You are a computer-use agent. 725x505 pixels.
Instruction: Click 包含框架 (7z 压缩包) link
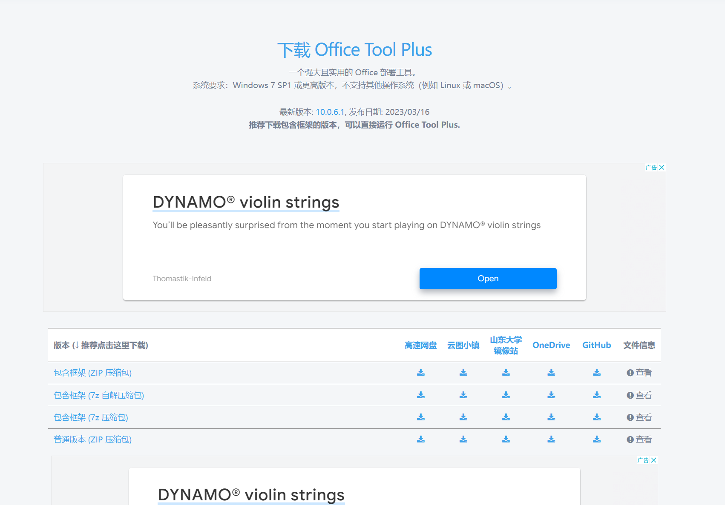tap(91, 417)
